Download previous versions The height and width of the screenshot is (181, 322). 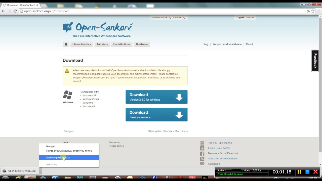156,115
